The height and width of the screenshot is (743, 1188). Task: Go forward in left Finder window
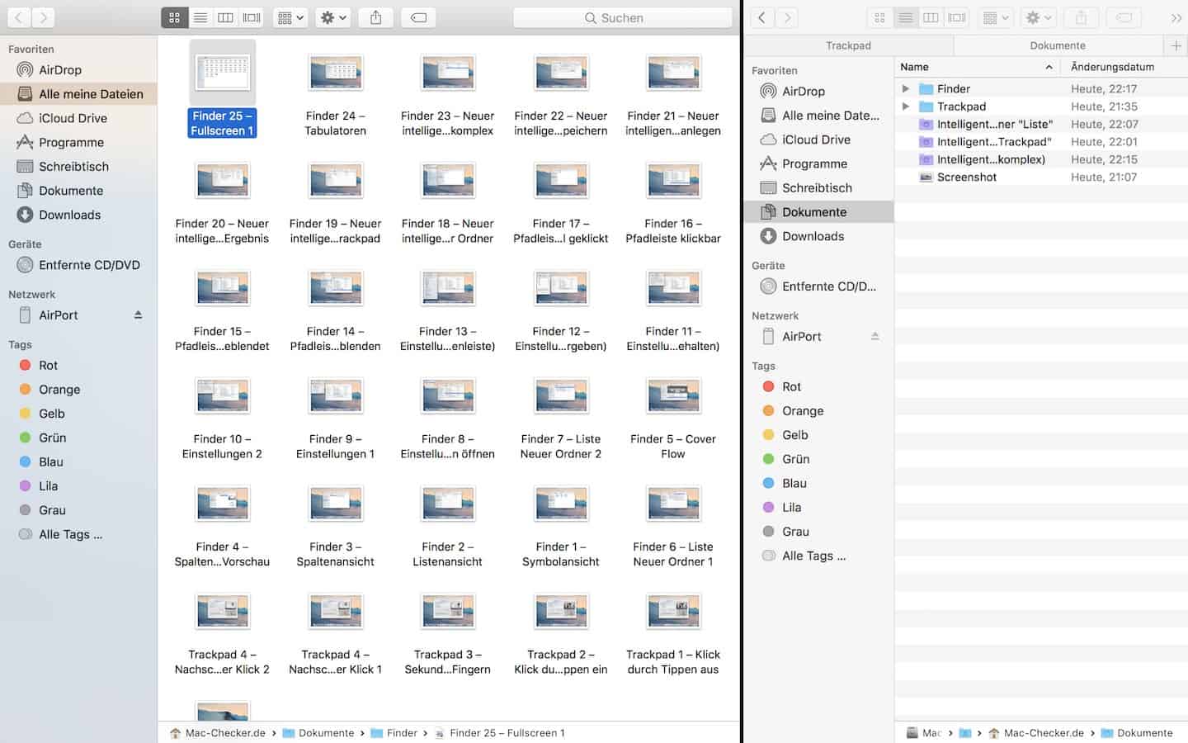point(43,17)
